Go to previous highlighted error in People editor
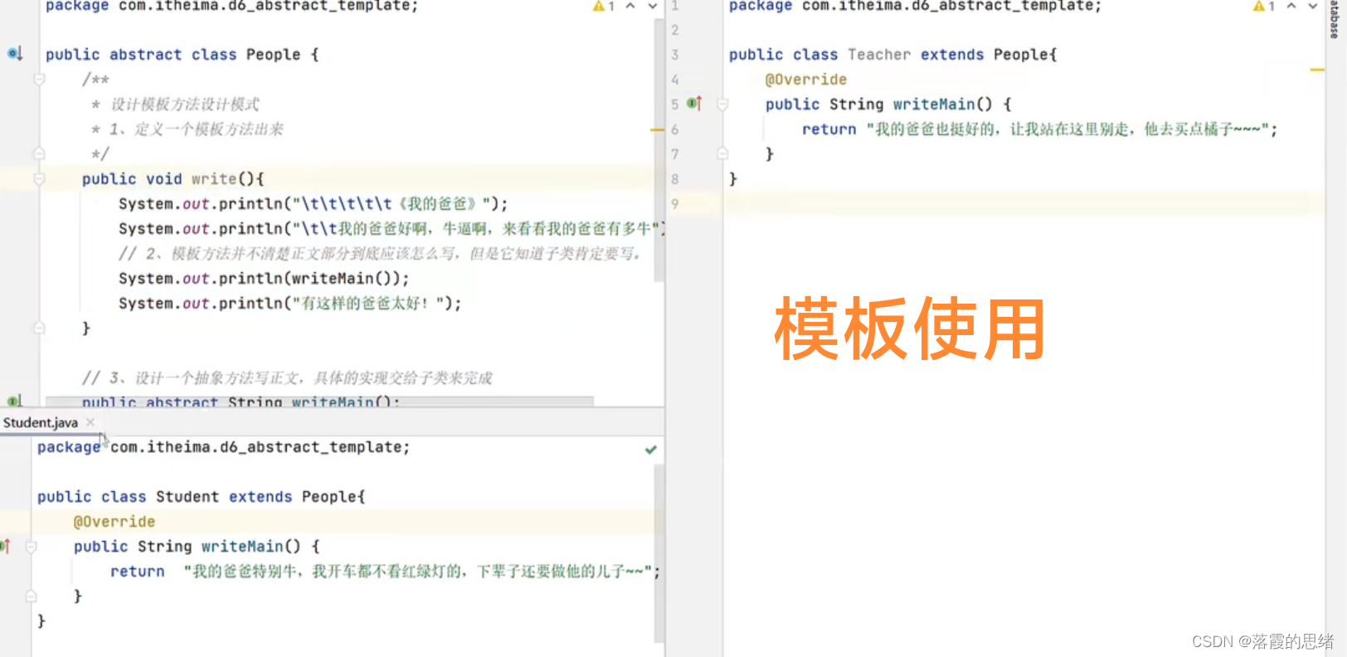This screenshot has width=1347, height=657. pos(630,6)
